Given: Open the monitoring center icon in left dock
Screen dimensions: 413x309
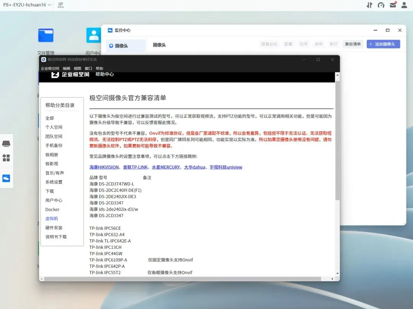Looking at the screenshot, I should click(x=6, y=178).
